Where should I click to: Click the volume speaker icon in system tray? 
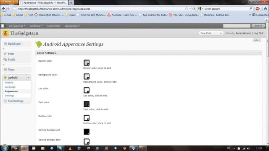248,148
